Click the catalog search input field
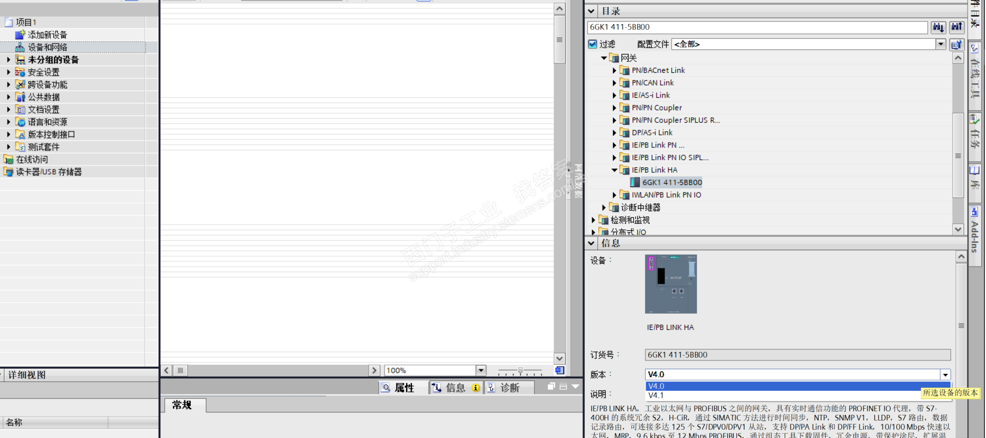This screenshot has height=438, width=986. 757,27
